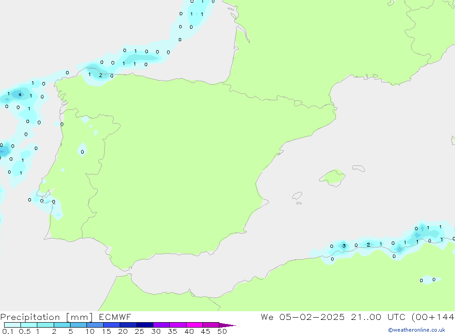Click the '21..00 UTC' time text
Viewport: 455px width, 334px height.
pos(378,317)
